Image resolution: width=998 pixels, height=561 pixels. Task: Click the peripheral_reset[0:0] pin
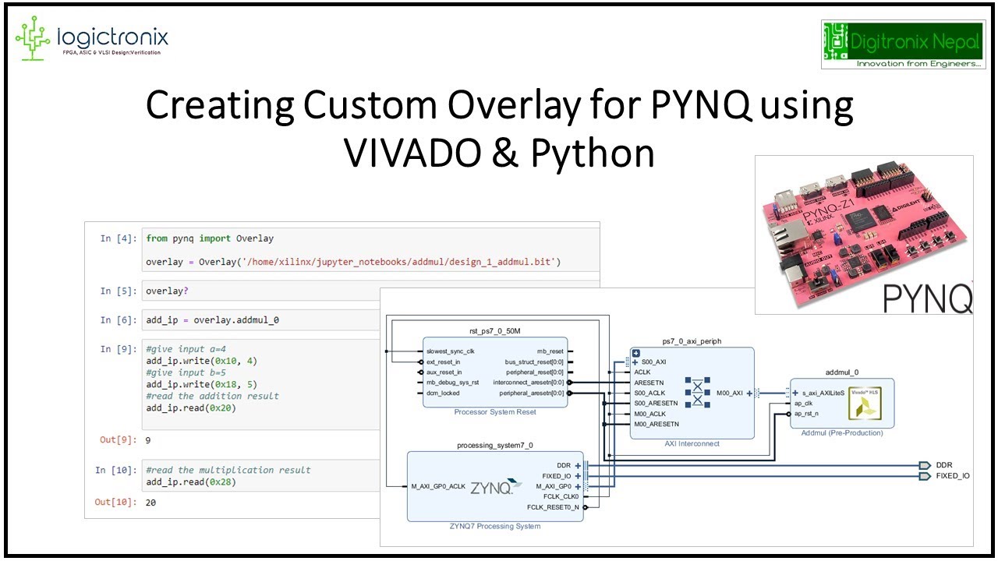tap(535, 372)
